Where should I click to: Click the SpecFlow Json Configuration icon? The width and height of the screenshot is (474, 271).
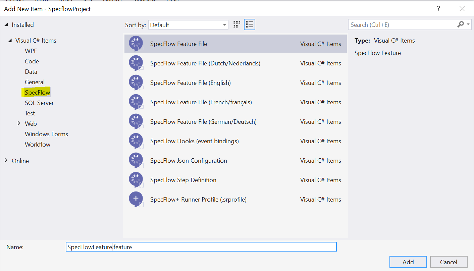[x=136, y=160]
